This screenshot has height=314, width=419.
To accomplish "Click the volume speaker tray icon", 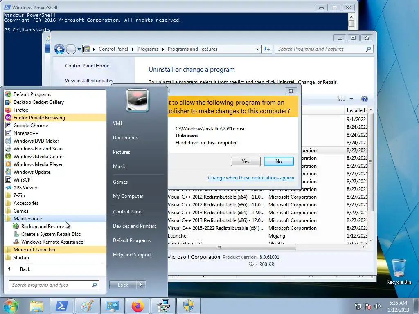I will coord(377,306).
